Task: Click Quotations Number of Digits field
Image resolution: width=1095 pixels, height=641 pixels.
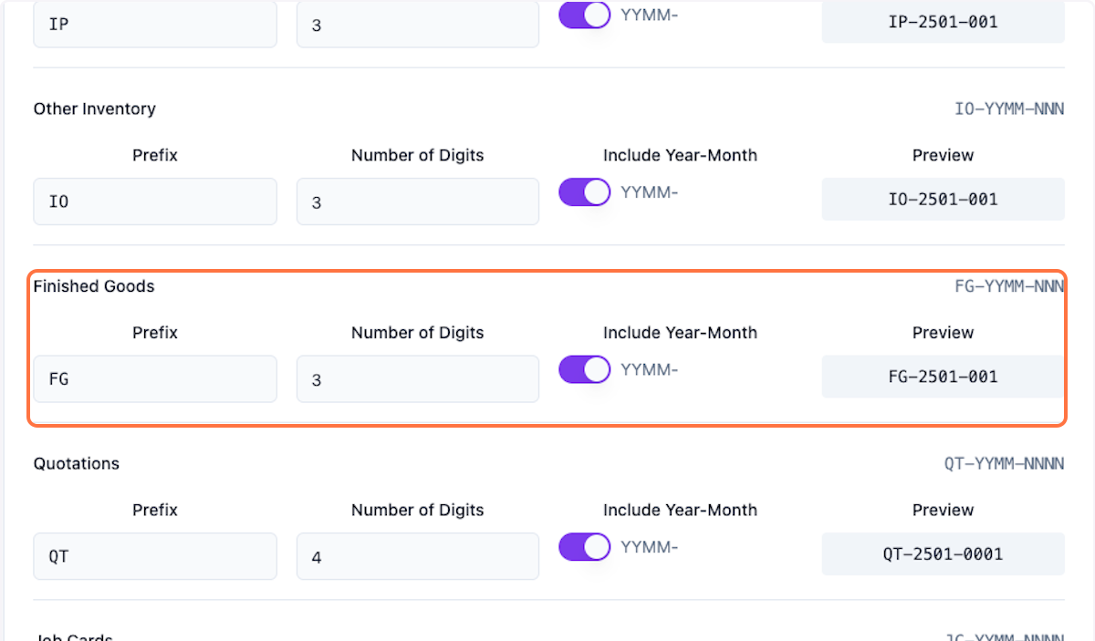Action: [x=417, y=556]
